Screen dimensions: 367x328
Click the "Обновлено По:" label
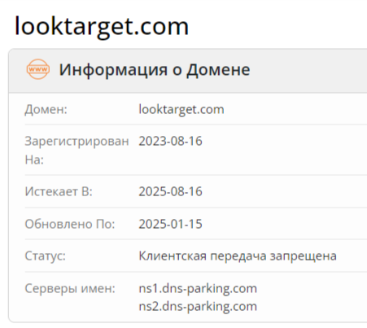70,224
